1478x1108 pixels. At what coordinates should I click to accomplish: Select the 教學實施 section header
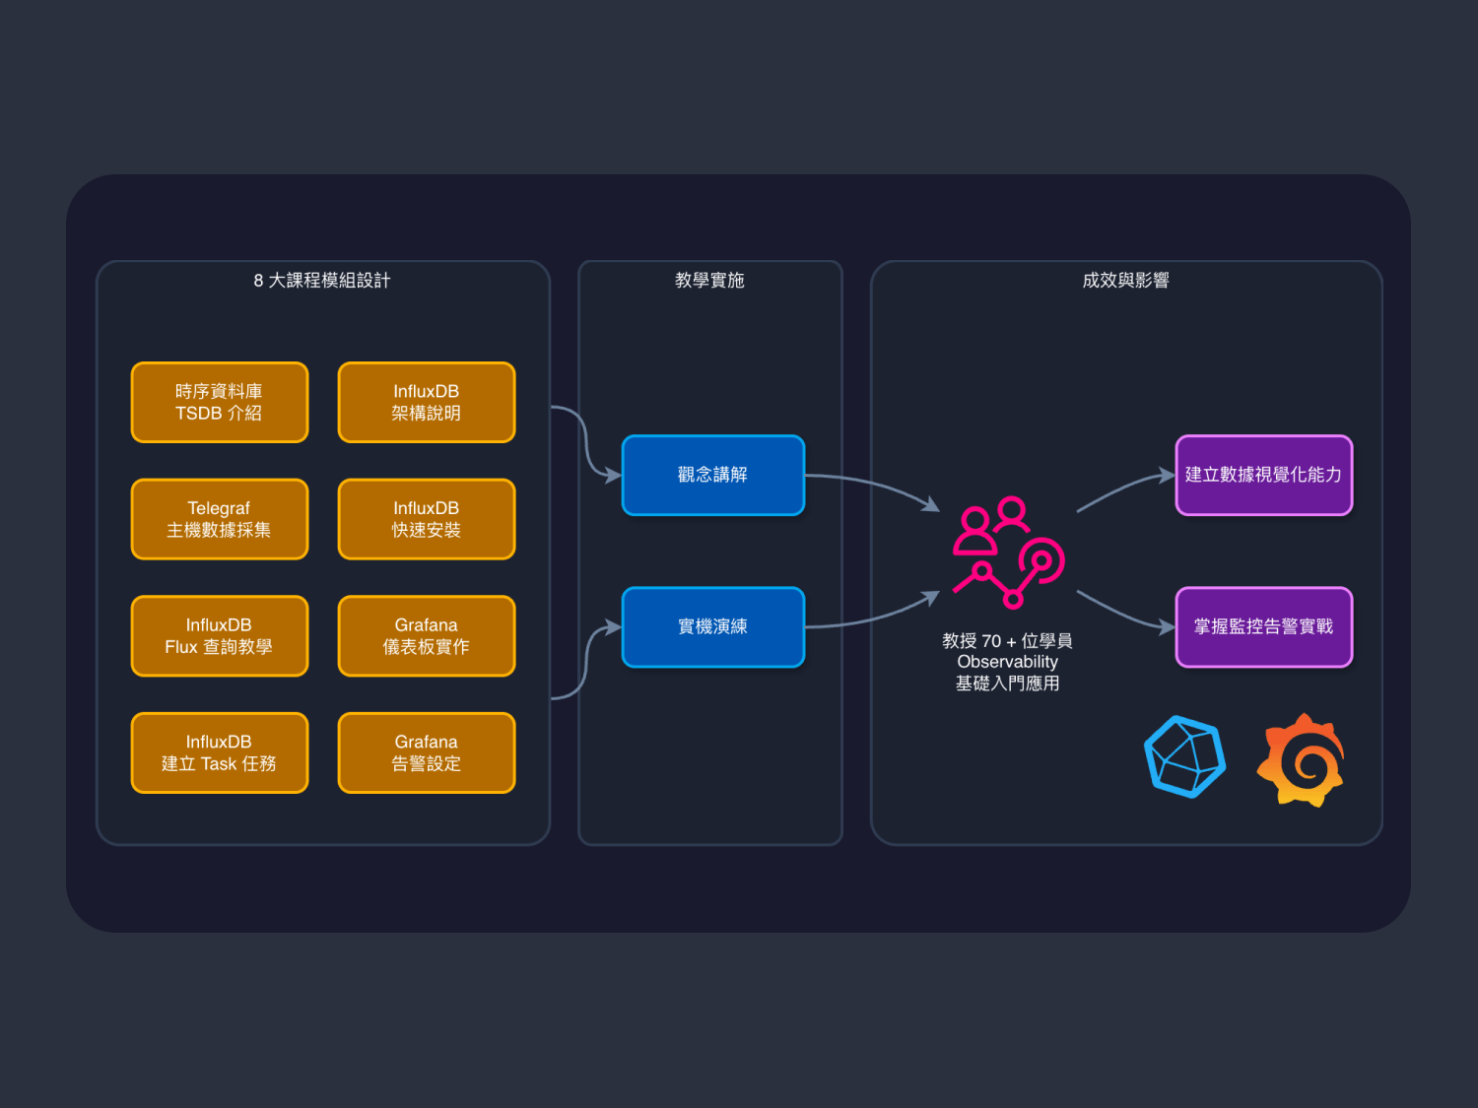[x=709, y=280]
